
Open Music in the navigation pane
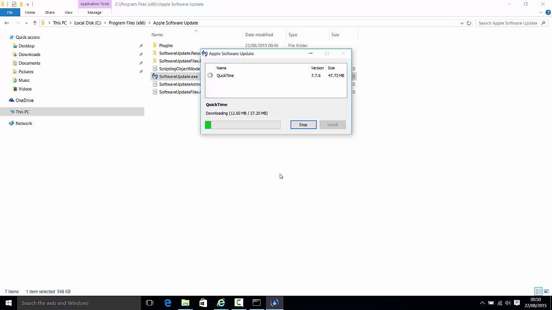coord(24,80)
